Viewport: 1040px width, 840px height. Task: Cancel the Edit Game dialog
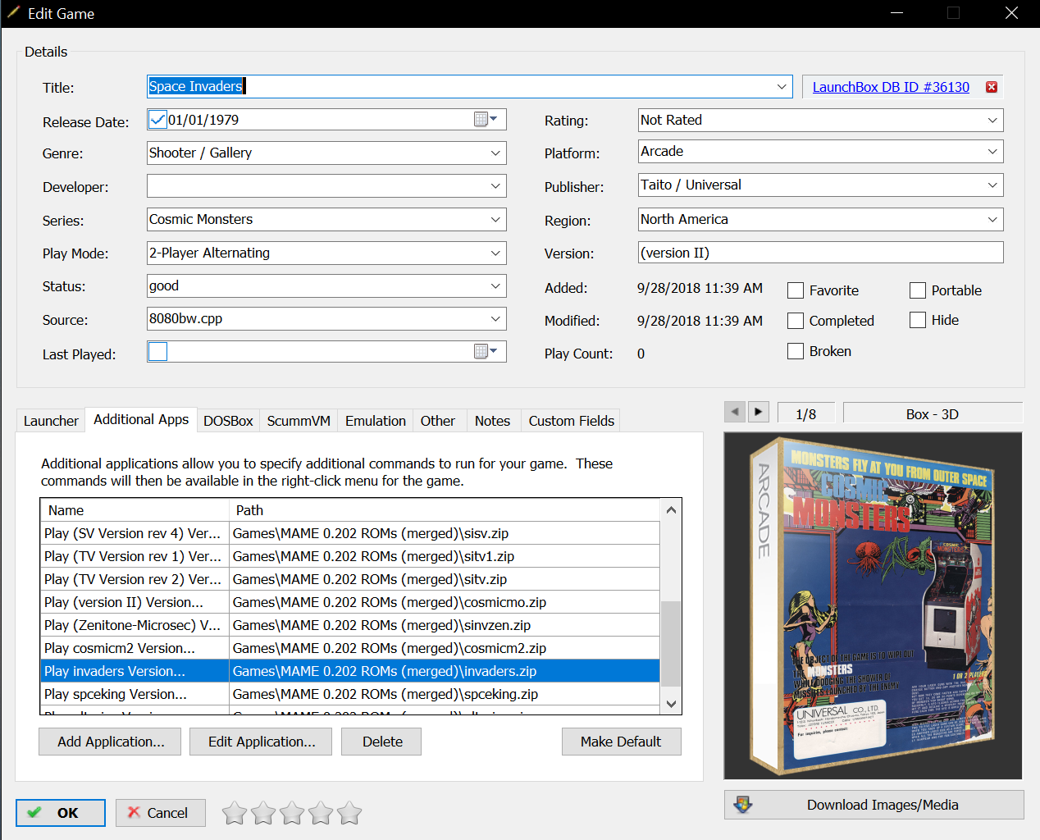(x=160, y=813)
